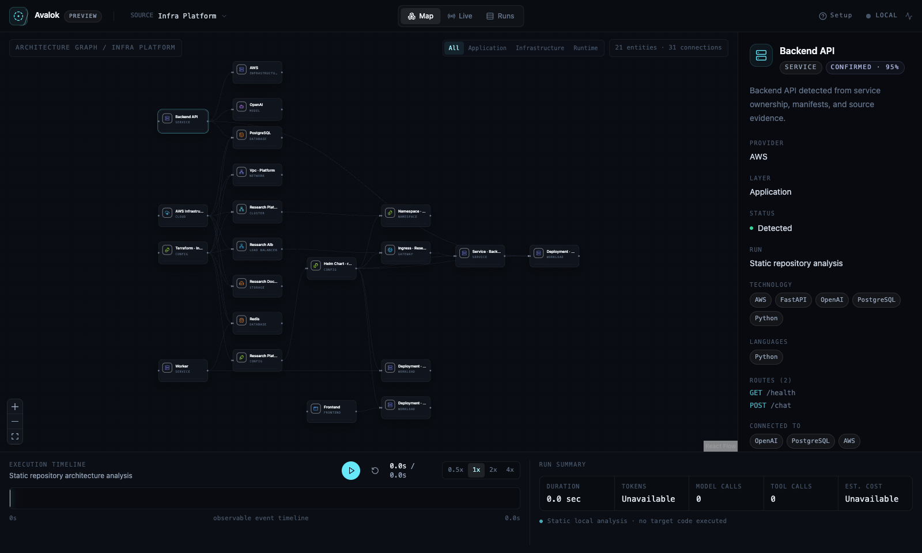Viewport: 922px width, 553px height.
Task: Select the OpenAI model node icon
Action: pyautogui.click(x=241, y=107)
